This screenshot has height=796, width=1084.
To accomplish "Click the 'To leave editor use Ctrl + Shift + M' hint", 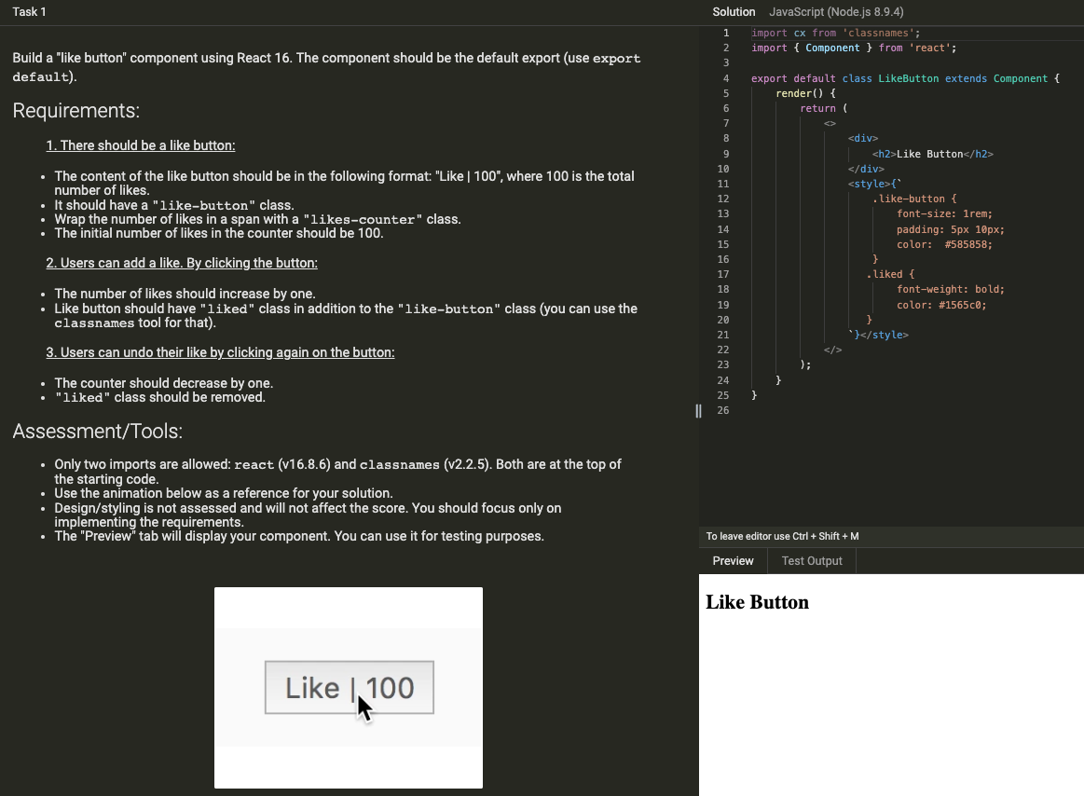I will (783, 536).
